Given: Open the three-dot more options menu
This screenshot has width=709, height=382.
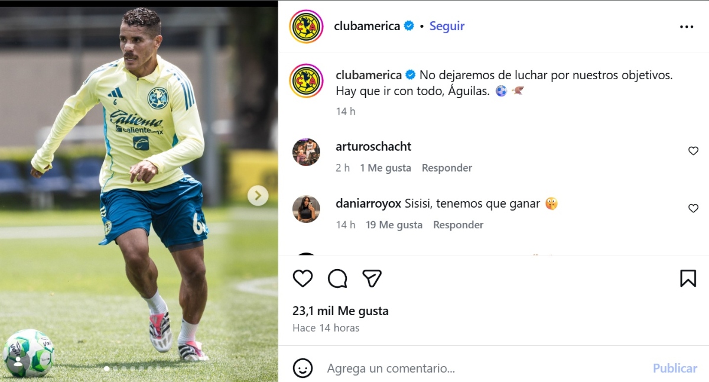Looking at the screenshot, I should pos(687,27).
